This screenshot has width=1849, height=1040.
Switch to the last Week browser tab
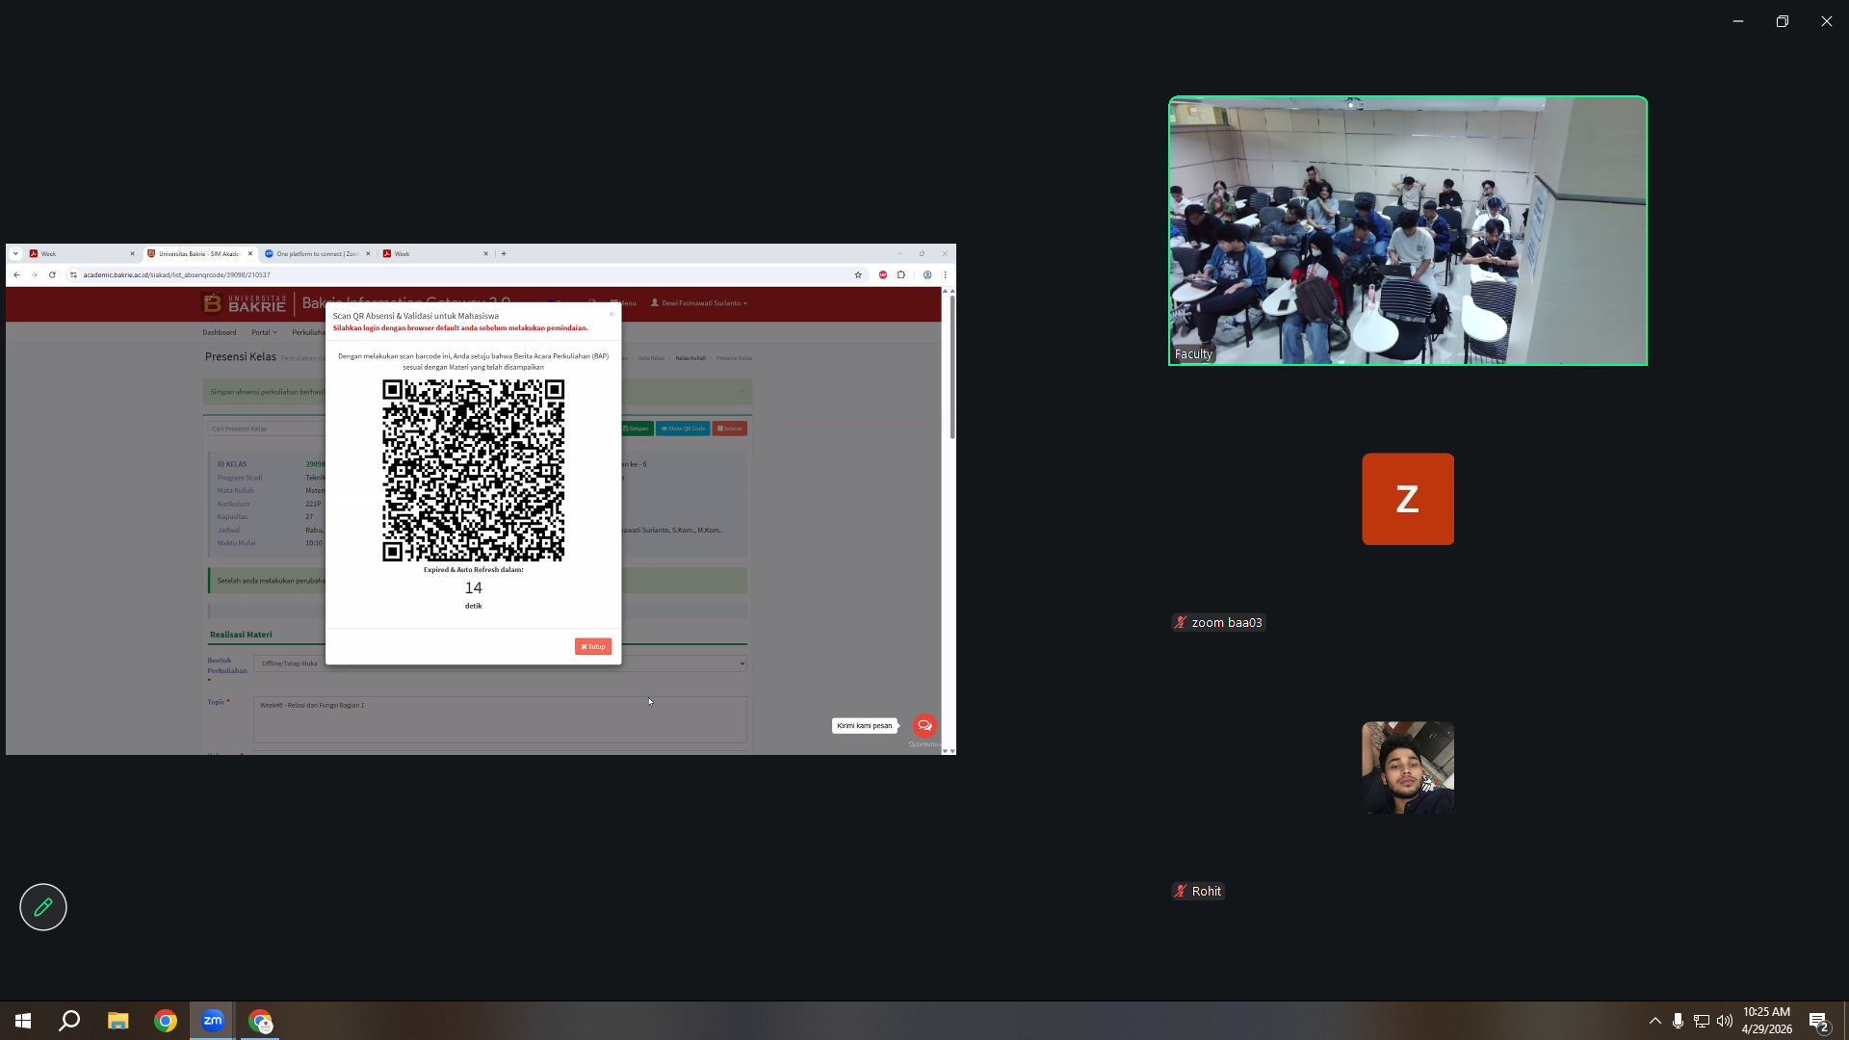435,254
